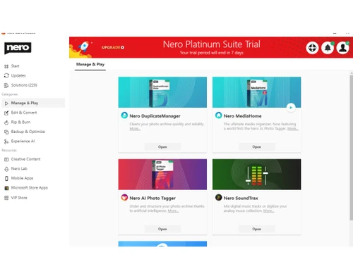Open Nero AI Photo Tagger with Open button
Image resolution: width=353 pixels, height=264 pixels.
pos(162,229)
